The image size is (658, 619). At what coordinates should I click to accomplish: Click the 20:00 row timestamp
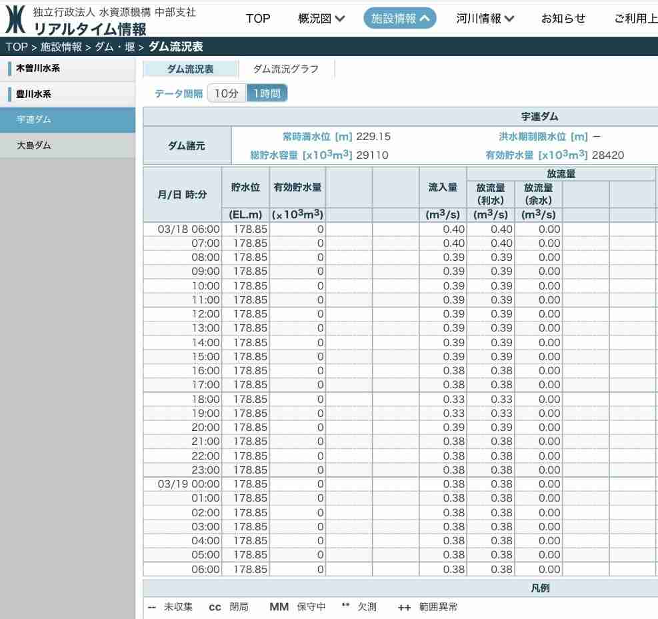click(x=205, y=428)
